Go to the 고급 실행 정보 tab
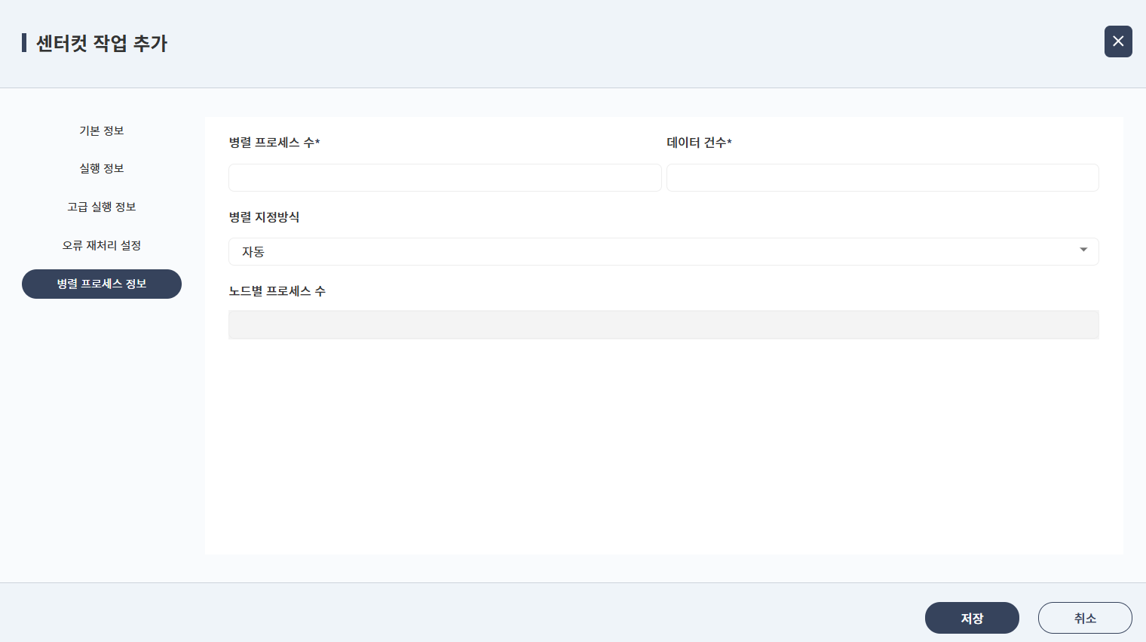The height and width of the screenshot is (642, 1146). coord(102,207)
